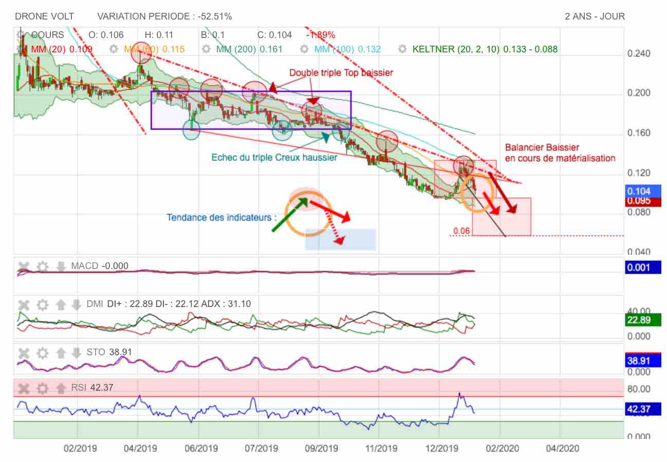Viewport: 667px width, 462px height.
Task: Remove the DMI panel with its X
Action: tap(24, 304)
